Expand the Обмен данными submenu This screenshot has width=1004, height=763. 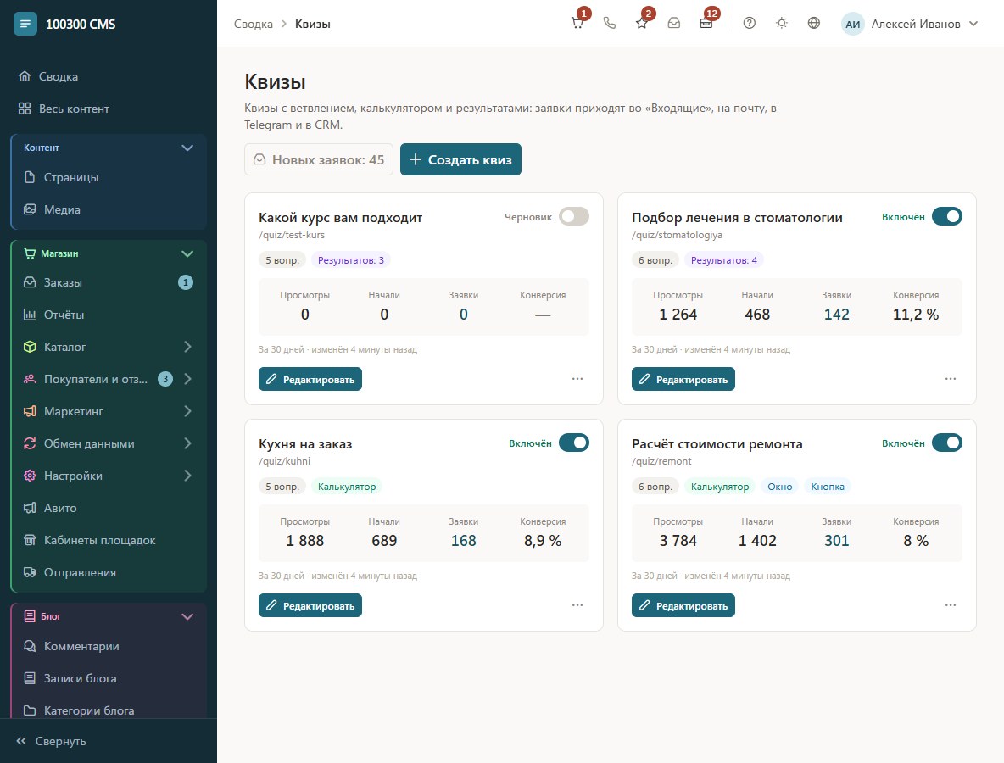(187, 443)
